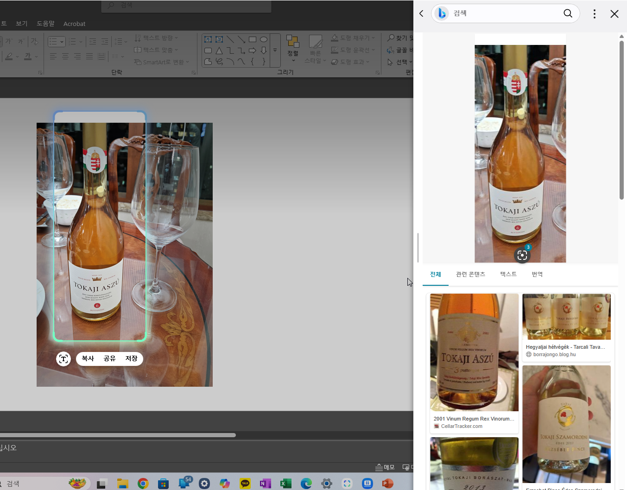Screen dimensions: 627x490
Task: Open the 보기 menu in PowerPoint
Action: coord(22,24)
